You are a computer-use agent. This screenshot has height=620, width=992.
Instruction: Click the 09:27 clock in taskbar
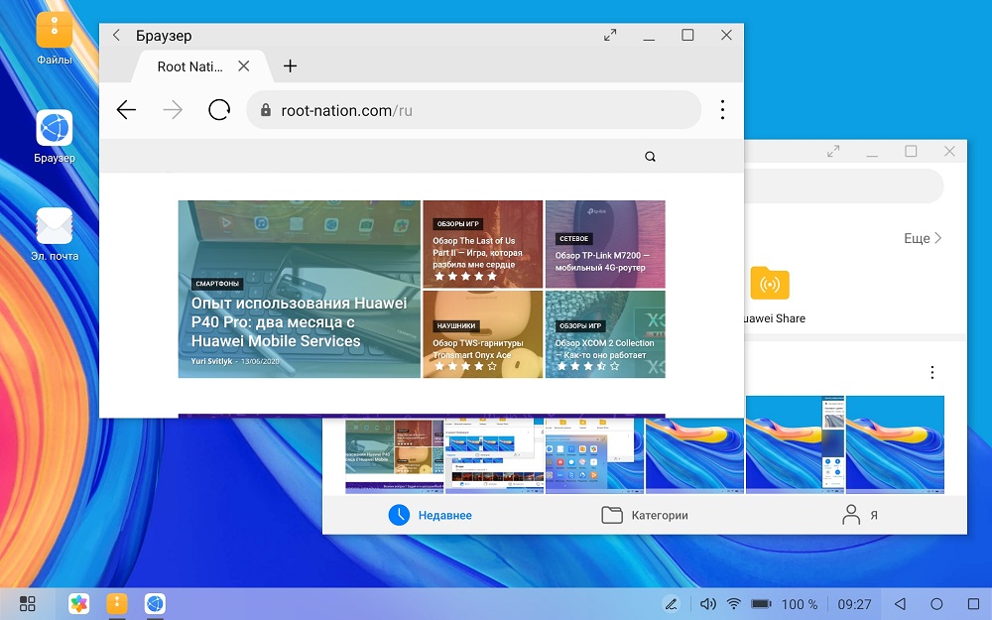click(854, 604)
